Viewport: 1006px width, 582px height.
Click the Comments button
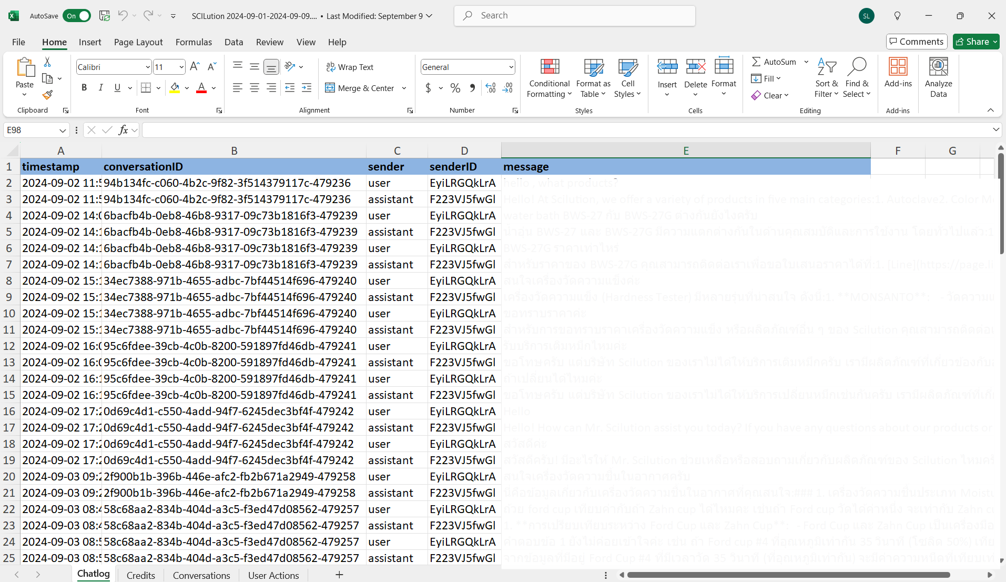pos(916,42)
